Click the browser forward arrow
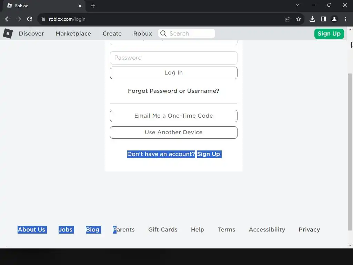Image resolution: width=353 pixels, height=265 pixels. pos(19,19)
